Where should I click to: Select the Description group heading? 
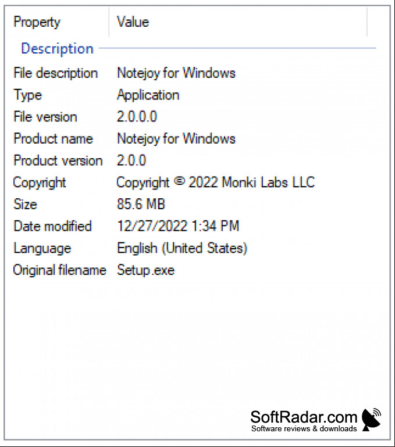pos(58,48)
